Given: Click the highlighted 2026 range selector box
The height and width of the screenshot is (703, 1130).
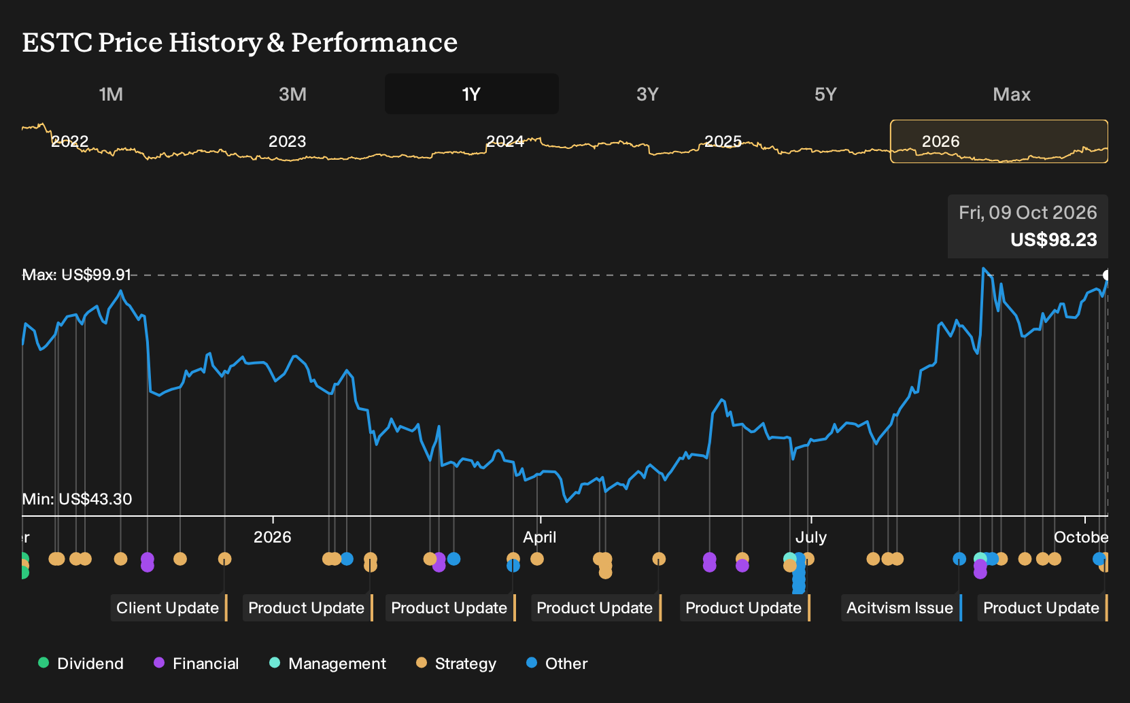Looking at the screenshot, I should click(x=999, y=141).
